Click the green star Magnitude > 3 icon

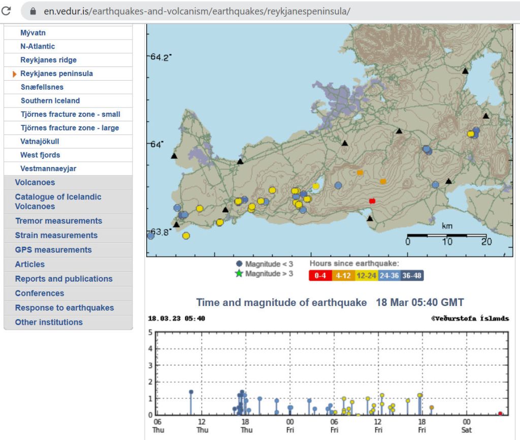pyautogui.click(x=239, y=274)
